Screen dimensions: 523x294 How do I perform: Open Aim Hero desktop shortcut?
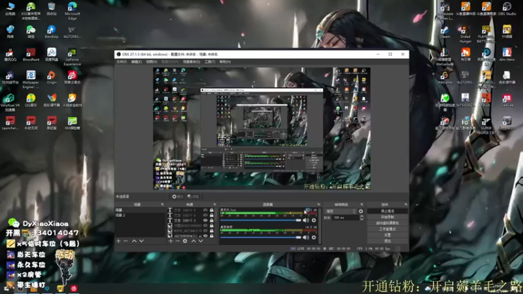pos(507,54)
